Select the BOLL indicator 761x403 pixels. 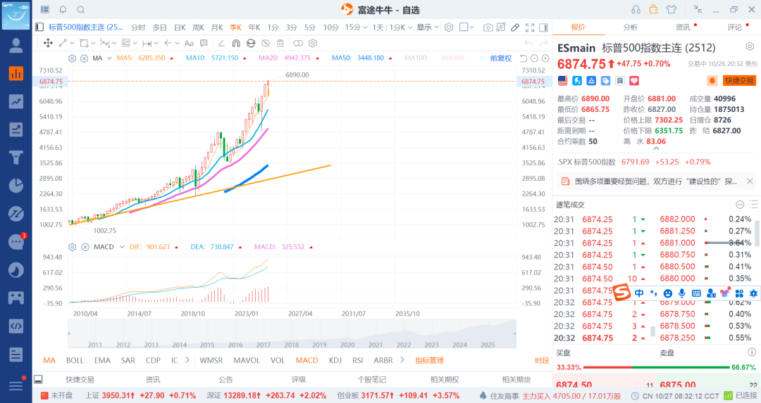coord(75,360)
